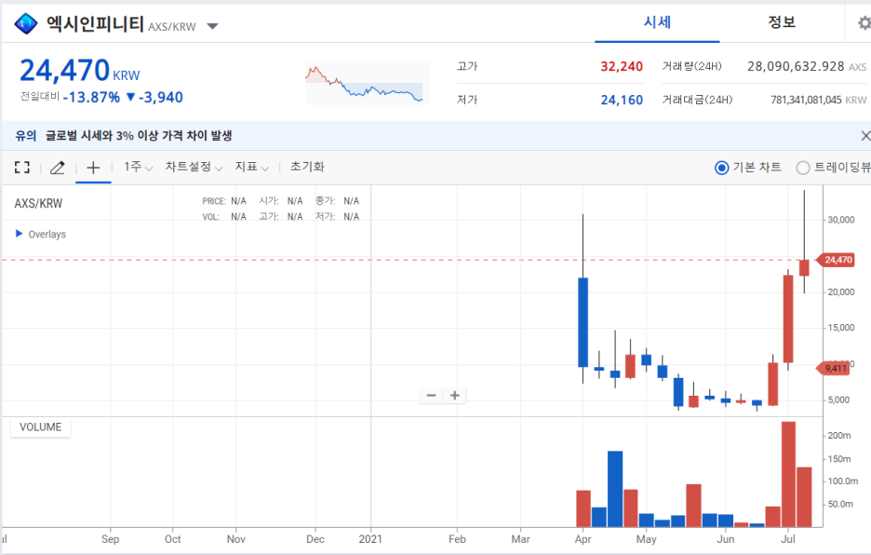This screenshot has width=871, height=555.
Task: Open the AXS/KRW market selector dropdown arrow
Action: pos(212,26)
